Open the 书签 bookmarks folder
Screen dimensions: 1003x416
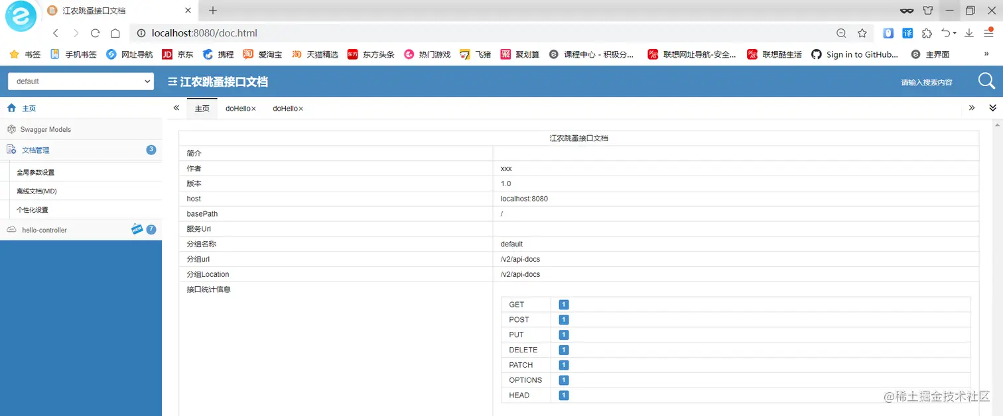coord(25,54)
